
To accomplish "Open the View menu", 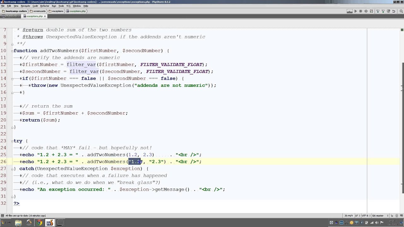I will coord(16,6).
